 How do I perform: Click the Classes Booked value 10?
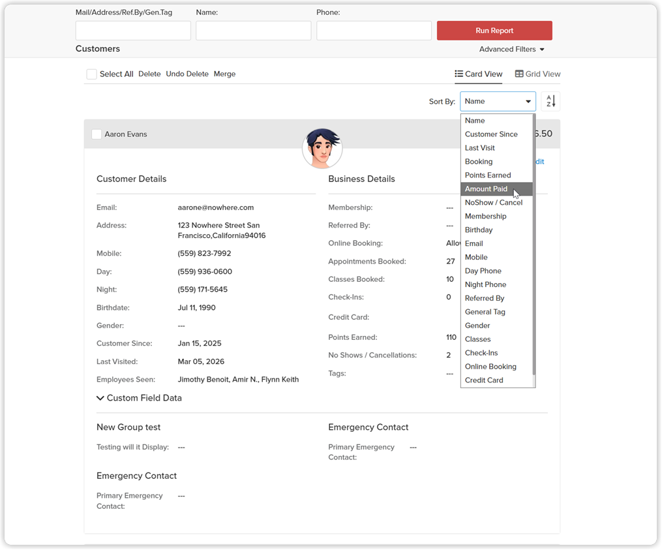point(450,279)
